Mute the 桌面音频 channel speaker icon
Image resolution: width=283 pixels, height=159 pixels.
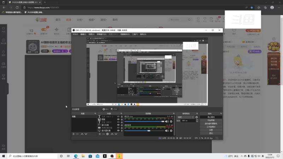click(x=167, y=131)
